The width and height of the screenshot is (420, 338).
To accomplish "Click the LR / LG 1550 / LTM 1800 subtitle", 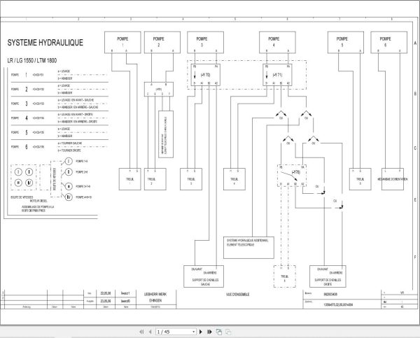I will click(32, 60).
